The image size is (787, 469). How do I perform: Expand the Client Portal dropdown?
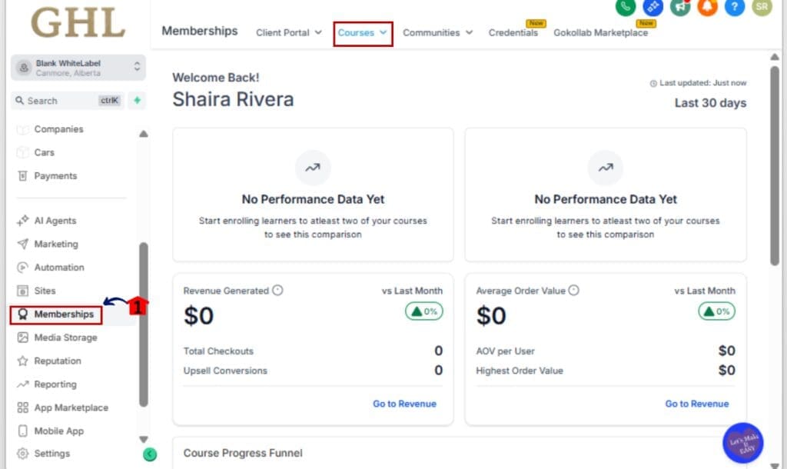tap(289, 33)
